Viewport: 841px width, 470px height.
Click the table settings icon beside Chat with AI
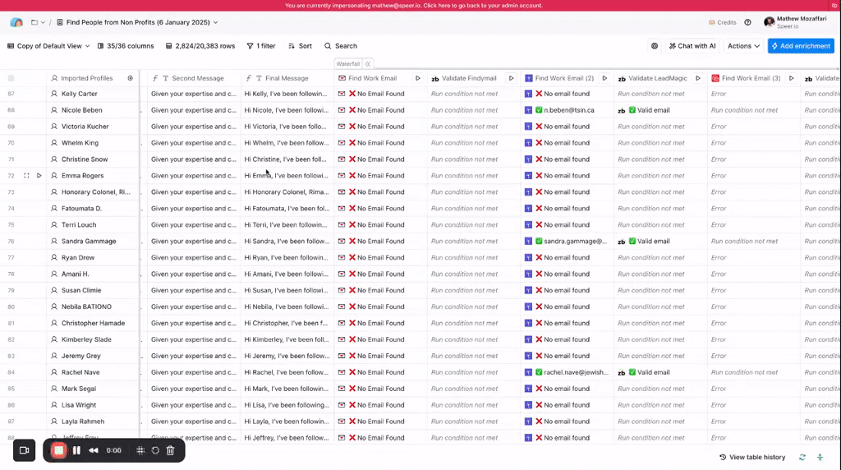coord(655,46)
